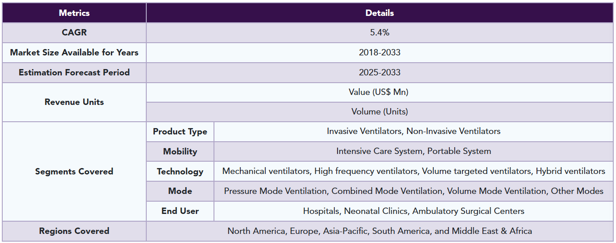Viewport: 616px width, 243px height.
Task: Click the 5.4% CAGR value cell
Action: (x=379, y=33)
